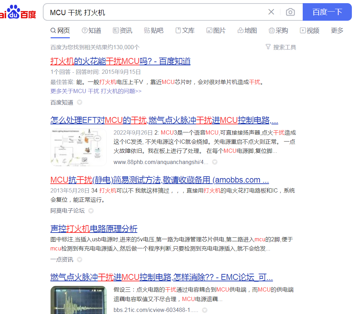Open result 声控打火机电路原理分析
The width and height of the screenshot is (361, 314).
94,229
